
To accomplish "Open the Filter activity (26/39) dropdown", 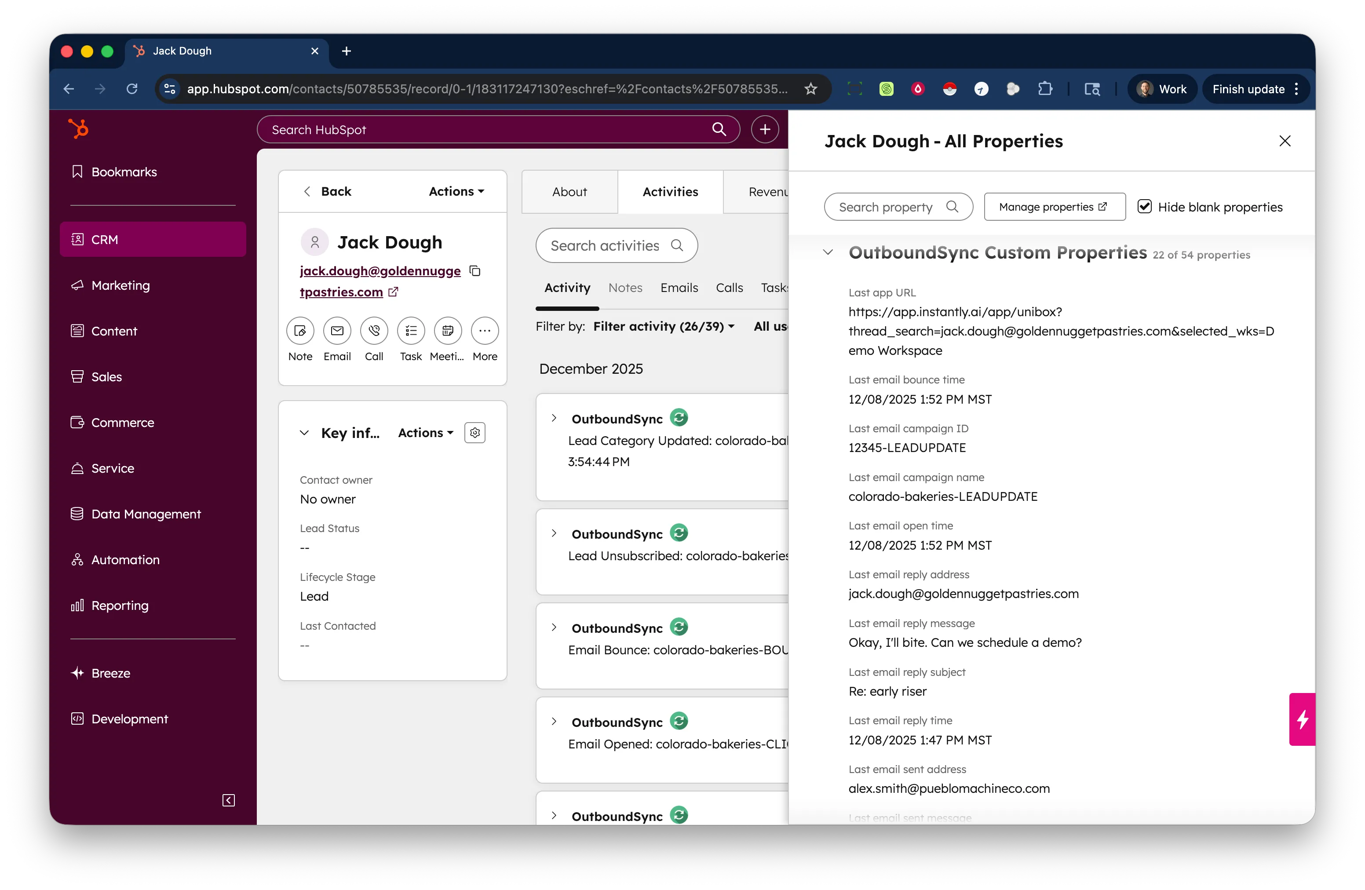I will pyautogui.click(x=664, y=326).
